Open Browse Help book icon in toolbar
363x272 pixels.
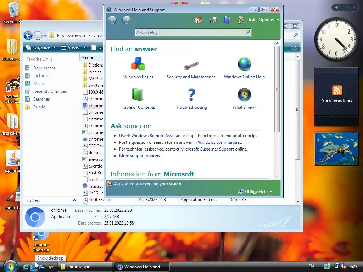pyautogui.click(x=227, y=20)
